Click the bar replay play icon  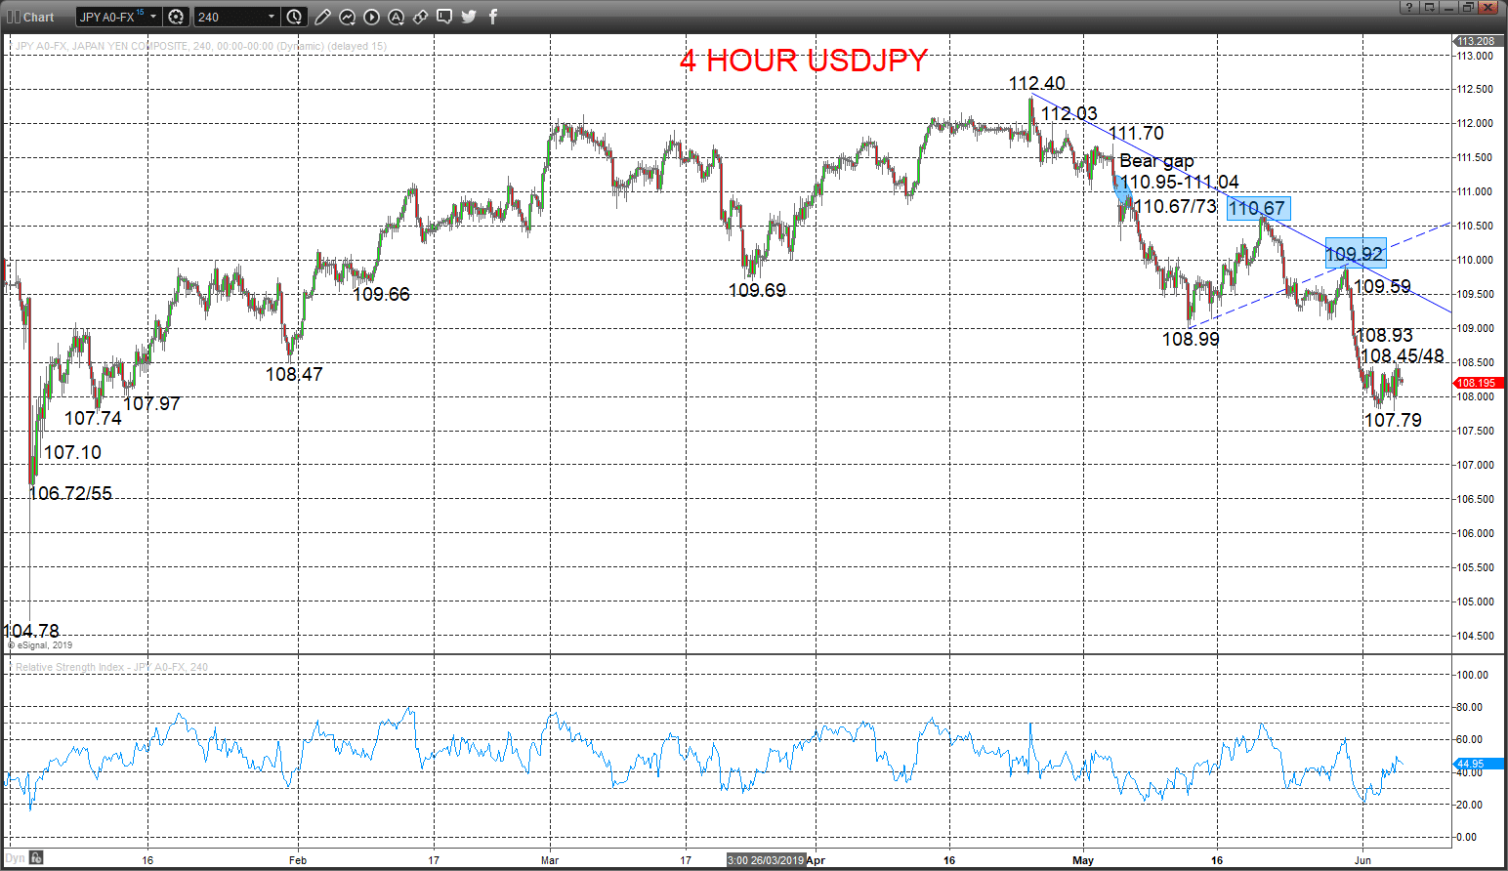tap(371, 17)
